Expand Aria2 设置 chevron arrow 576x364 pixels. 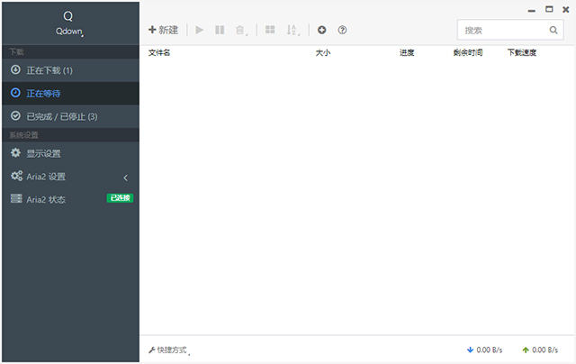pos(126,177)
